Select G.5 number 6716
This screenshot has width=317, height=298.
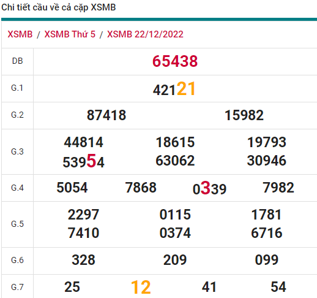click(x=267, y=233)
